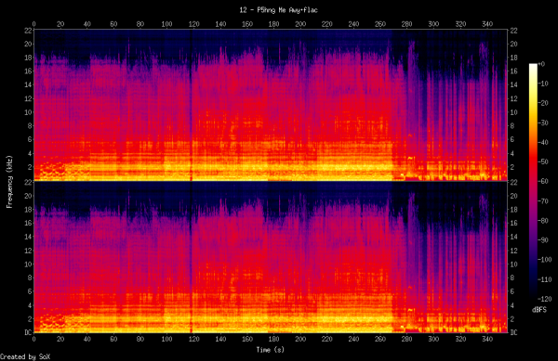Click the spectrogram file title text
Screen dimensions: 558x361
click(x=278, y=10)
